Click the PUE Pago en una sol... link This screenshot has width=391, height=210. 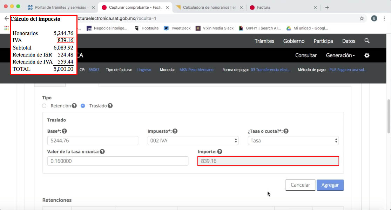pos(348,70)
